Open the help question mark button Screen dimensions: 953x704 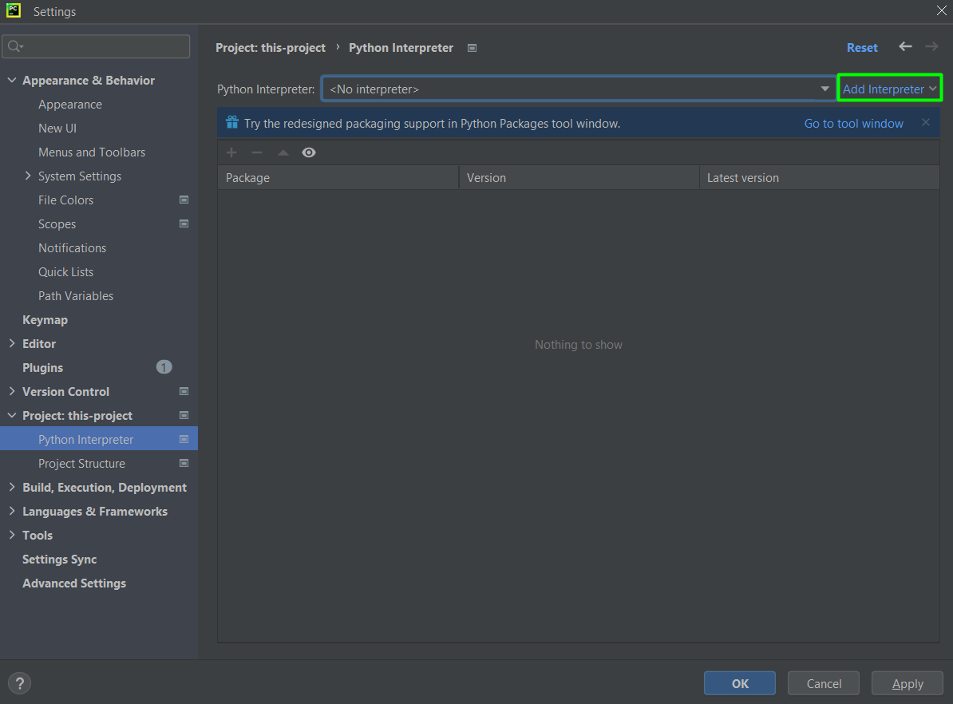(x=19, y=683)
